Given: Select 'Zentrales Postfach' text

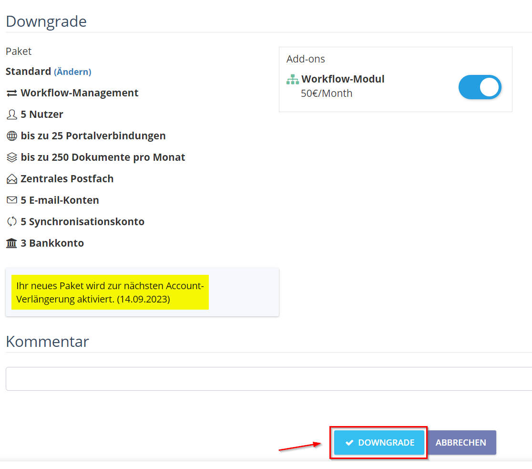Looking at the screenshot, I should (67, 178).
